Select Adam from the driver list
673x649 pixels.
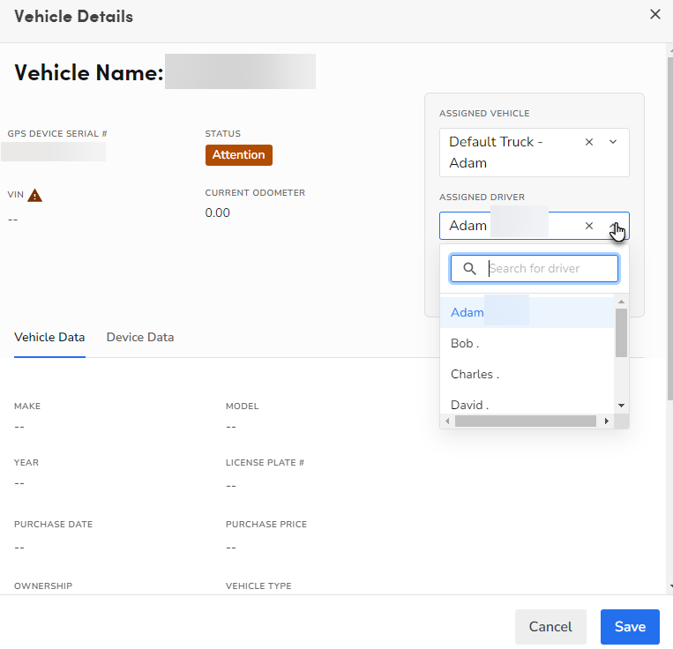tap(527, 312)
